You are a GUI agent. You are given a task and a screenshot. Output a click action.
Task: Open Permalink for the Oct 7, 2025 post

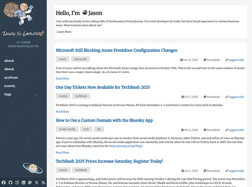212,97
